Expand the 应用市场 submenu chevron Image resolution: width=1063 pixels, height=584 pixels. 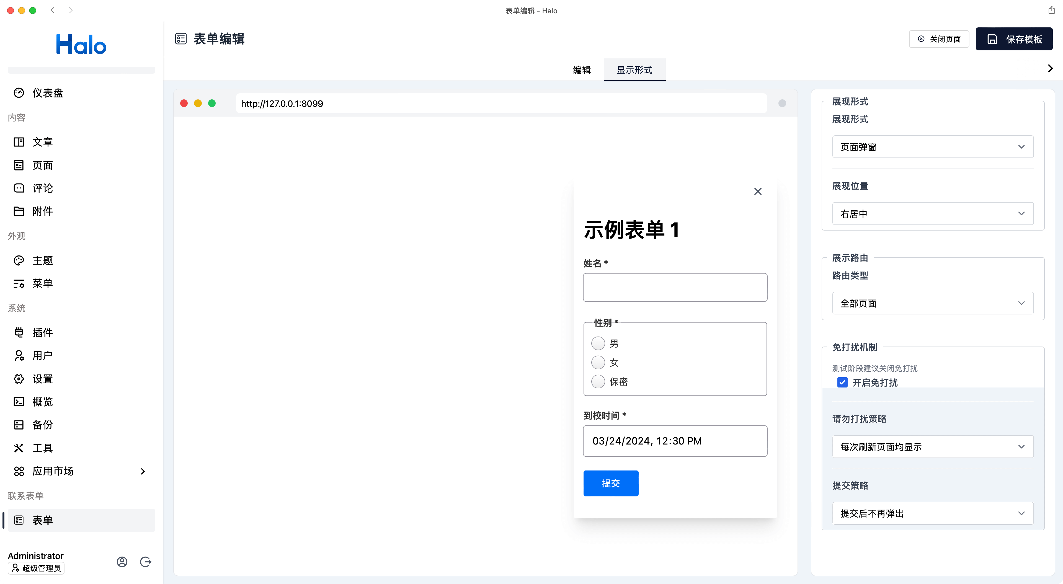143,471
